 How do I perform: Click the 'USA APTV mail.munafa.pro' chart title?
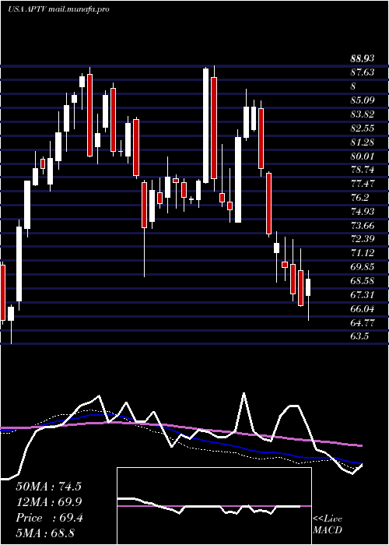click(58, 9)
